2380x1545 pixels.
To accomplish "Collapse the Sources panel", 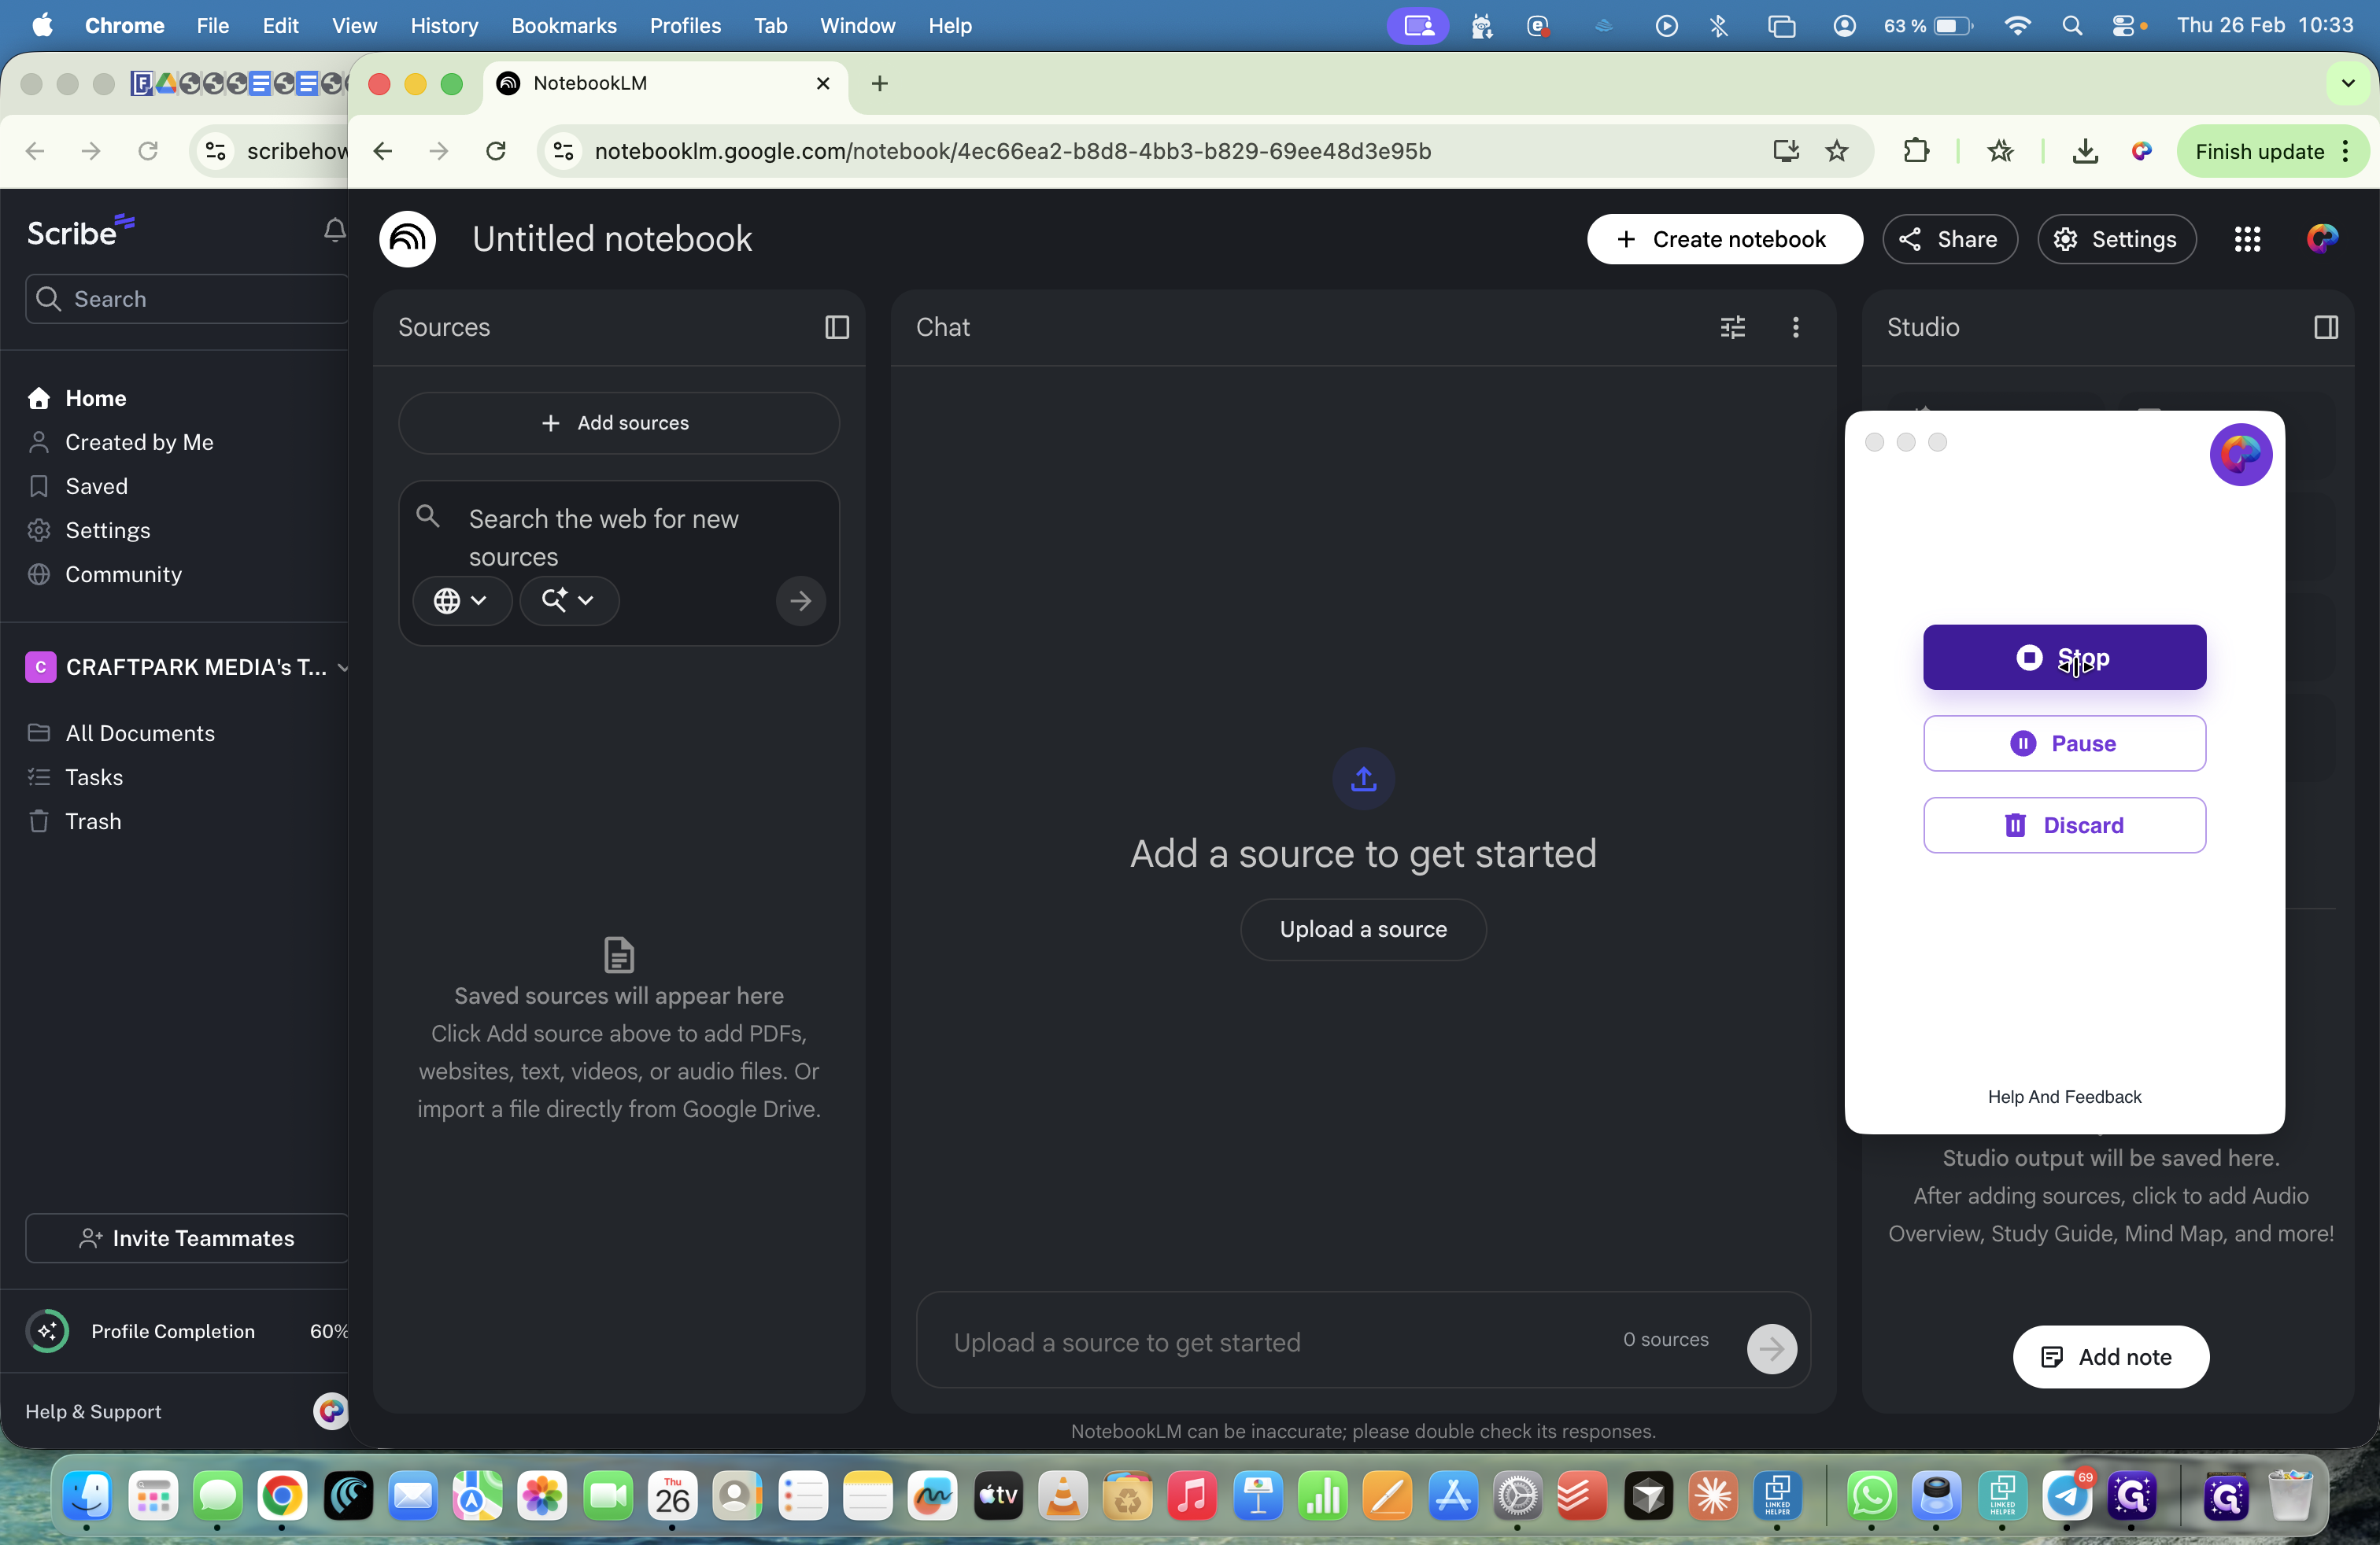I will click(x=837, y=326).
